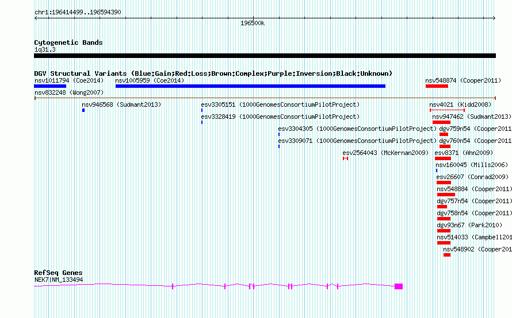Select the red nsv548884 loss bar

tap(446, 195)
